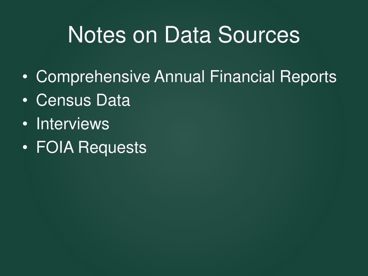Select the "Interviews" bullet text
Viewport: 368px width, 276px height.
pos(73,124)
